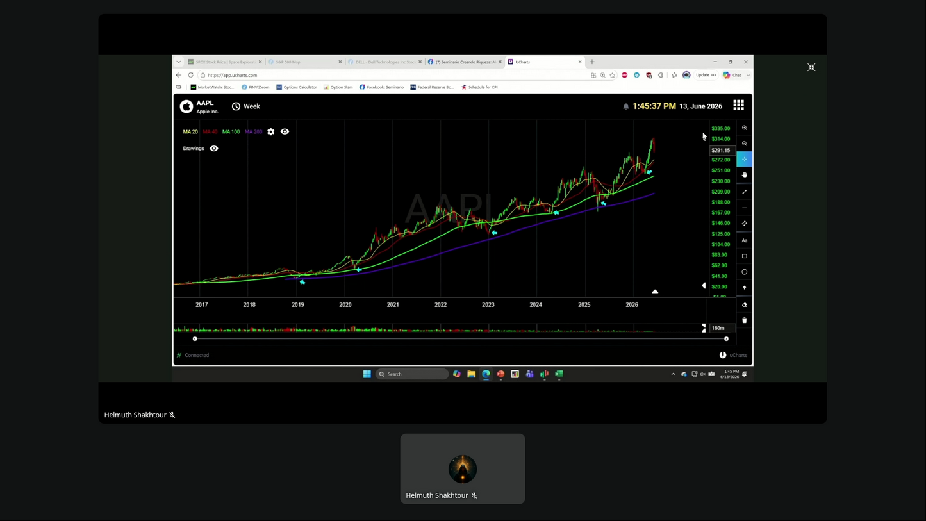Select the circle drawing tool
926x521 pixels.
click(744, 272)
